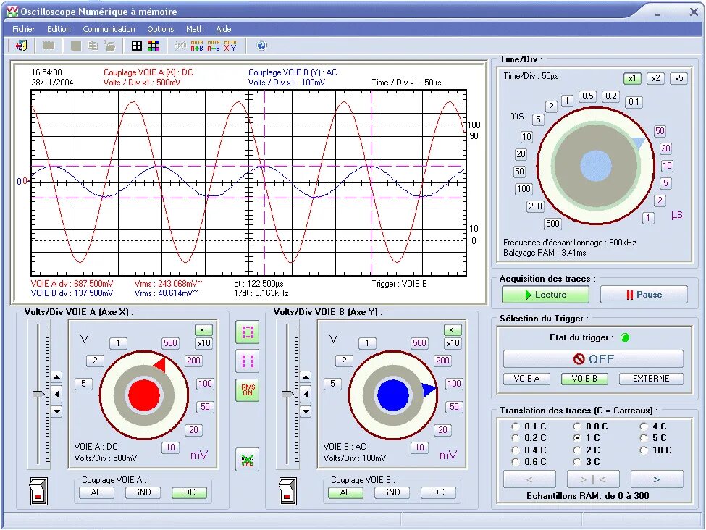The image size is (706, 530).
Task: Click the green crossed-out trace icon
Action: (248, 460)
